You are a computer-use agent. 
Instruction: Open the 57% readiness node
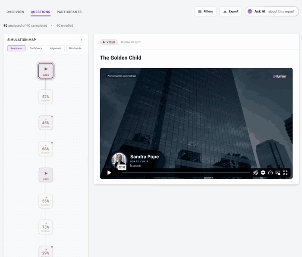click(x=46, y=97)
